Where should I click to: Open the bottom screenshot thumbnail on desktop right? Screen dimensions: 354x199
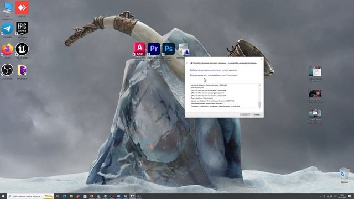(315, 113)
